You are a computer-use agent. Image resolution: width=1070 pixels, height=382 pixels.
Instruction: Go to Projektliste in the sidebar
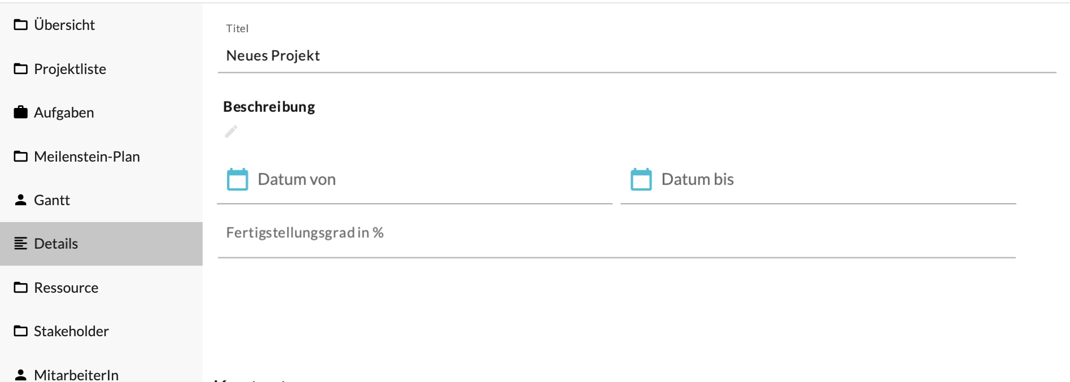pyautogui.click(x=70, y=69)
